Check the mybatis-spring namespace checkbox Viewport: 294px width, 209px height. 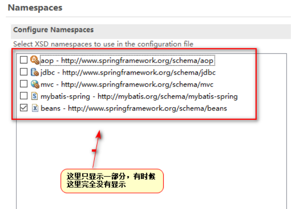pos(24,96)
